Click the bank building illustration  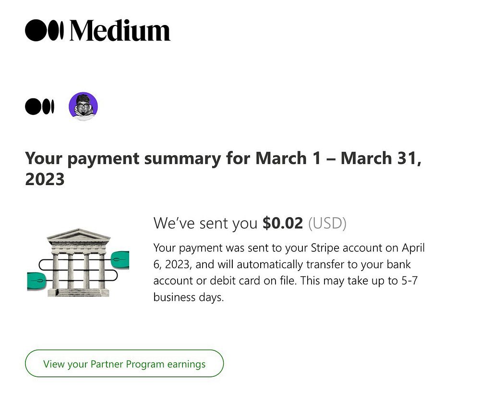pyautogui.click(x=78, y=264)
